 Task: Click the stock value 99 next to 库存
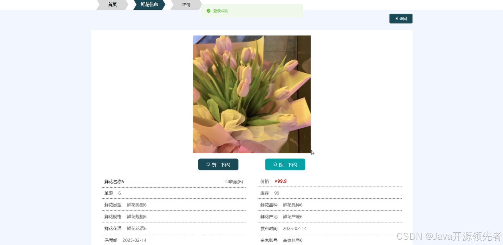tap(276, 193)
